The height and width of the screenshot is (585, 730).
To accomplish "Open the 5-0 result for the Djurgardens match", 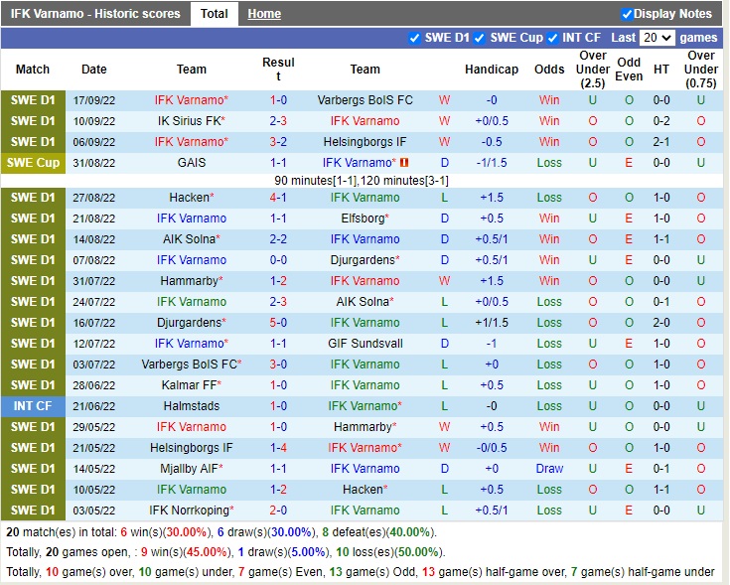I will [278, 323].
